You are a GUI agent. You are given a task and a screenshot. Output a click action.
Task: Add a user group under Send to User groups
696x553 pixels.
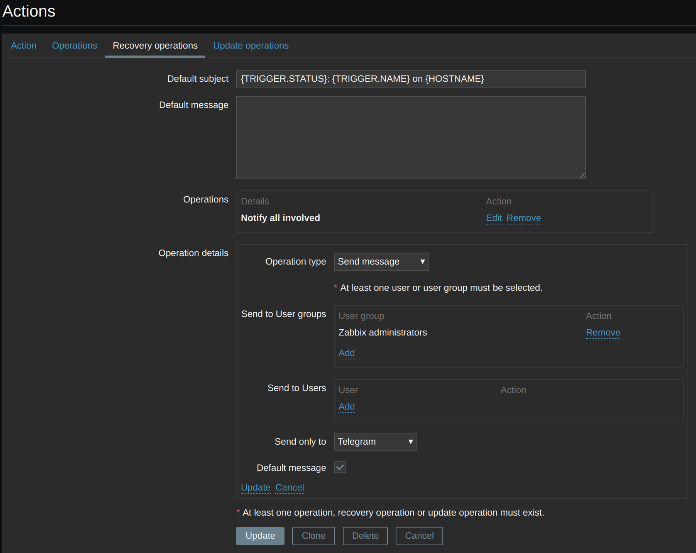tap(346, 353)
